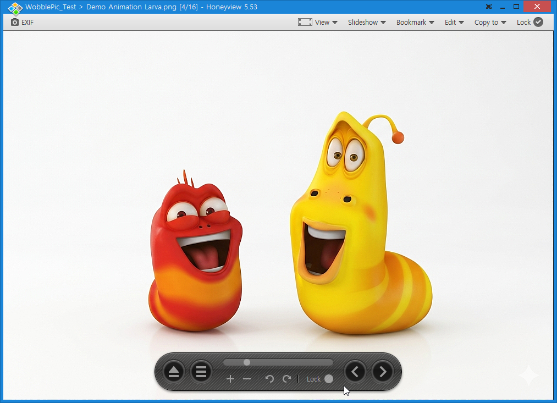Go to the next image
Viewport: 557px width, 403px height.
point(383,372)
